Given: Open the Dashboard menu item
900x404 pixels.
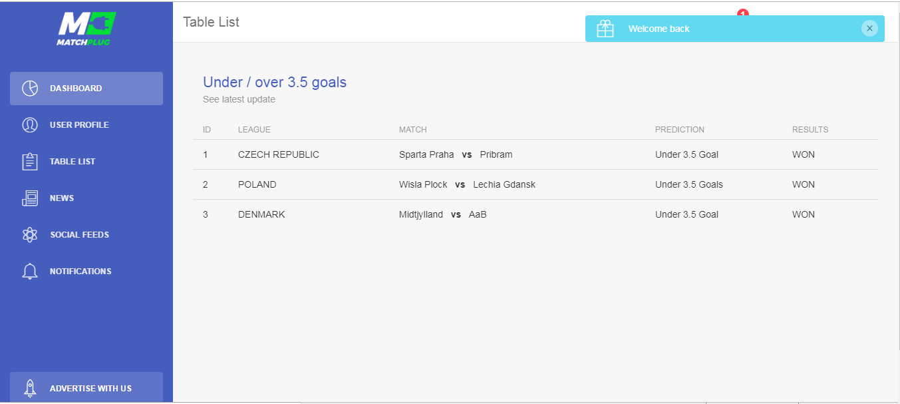Looking at the screenshot, I should pos(86,89).
